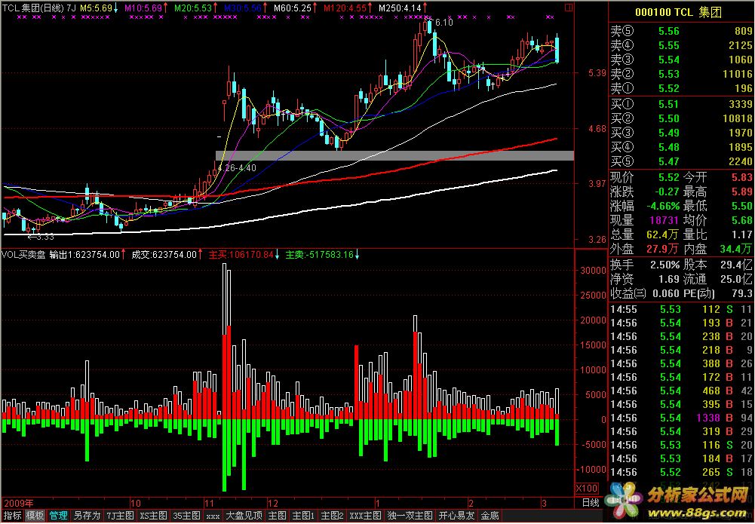Click the 000100 TCL 集团 stock header
The height and width of the screenshot is (524, 755).
point(678,12)
